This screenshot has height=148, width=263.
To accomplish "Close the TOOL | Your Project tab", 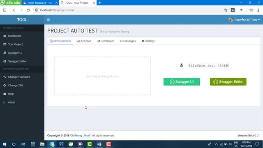I will 94,3.
